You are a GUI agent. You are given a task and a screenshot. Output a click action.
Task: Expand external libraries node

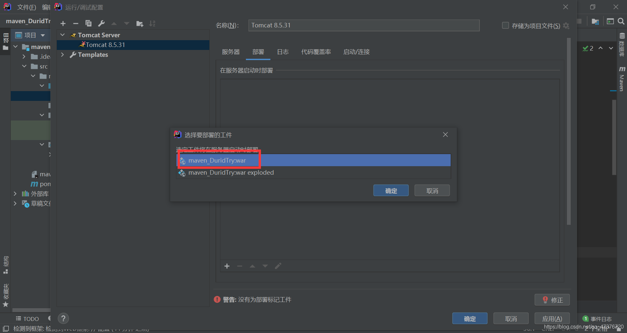[x=15, y=194]
